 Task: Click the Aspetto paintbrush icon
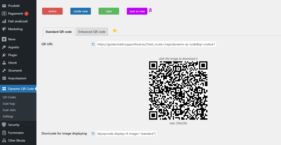(x=4, y=47)
